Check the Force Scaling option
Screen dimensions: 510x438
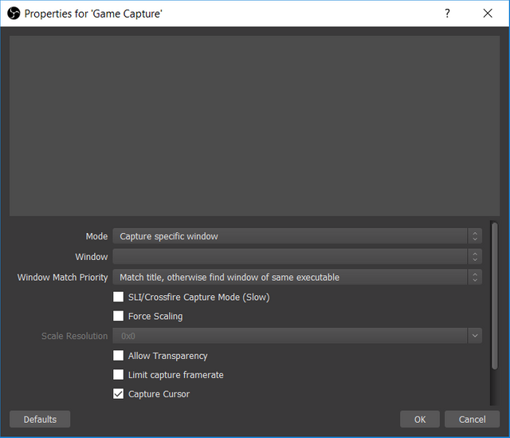119,317
